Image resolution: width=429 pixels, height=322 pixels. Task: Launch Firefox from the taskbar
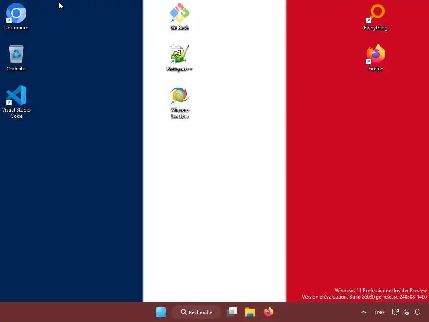[269, 312]
